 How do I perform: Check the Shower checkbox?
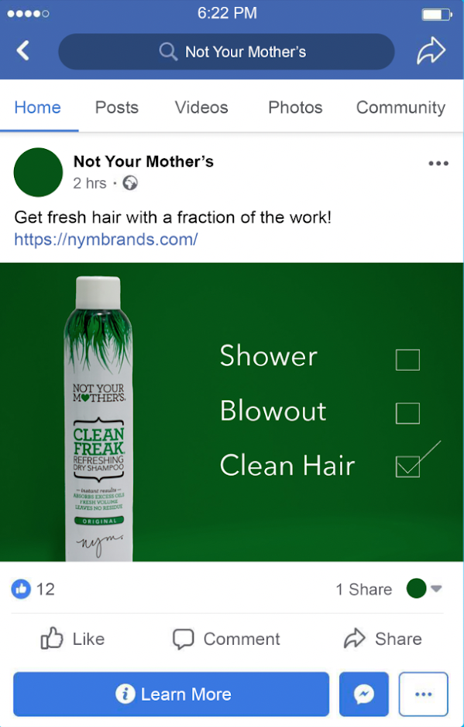[407, 360]
